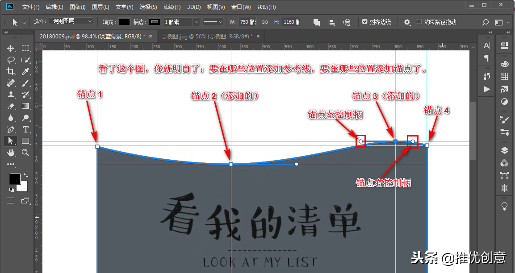Open the Styles fx panel
The width and height of the screenshot is (515, 273).
[504, 89]
